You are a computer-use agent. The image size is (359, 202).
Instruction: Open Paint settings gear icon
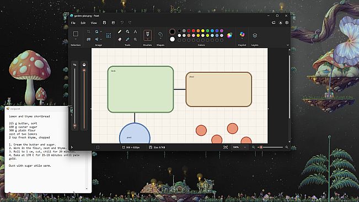(x=287, y=23)
